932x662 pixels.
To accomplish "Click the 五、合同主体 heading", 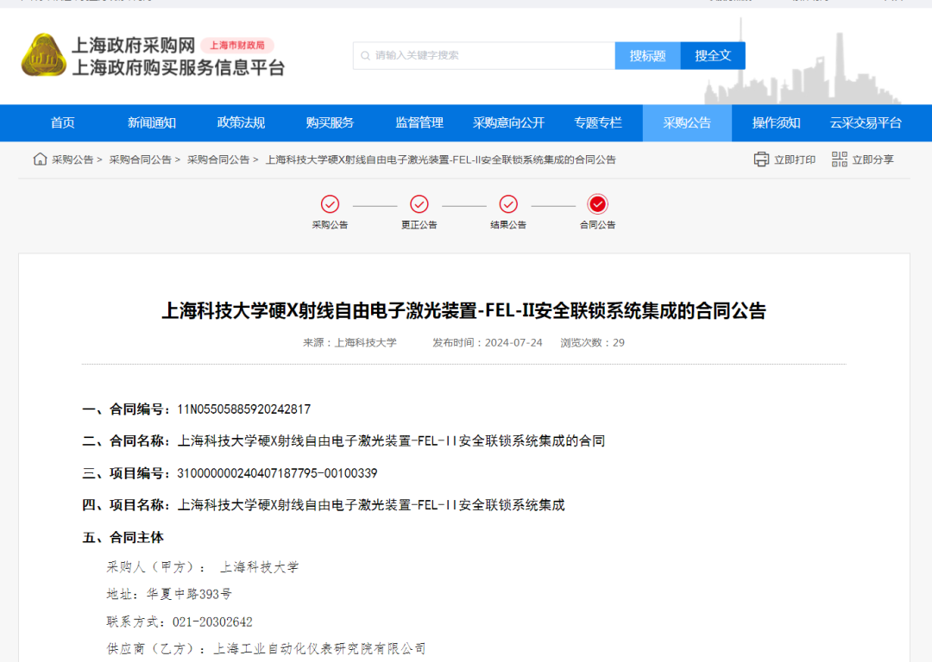I will [x=123, y=537].
